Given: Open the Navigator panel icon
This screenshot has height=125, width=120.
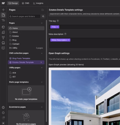Looking at the screenshot, I should coord(3,20).
